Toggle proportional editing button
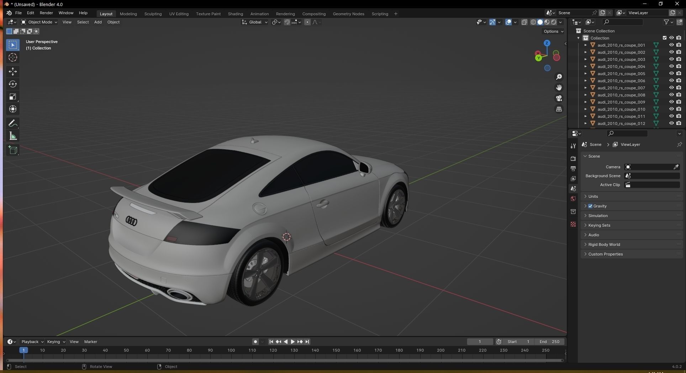 point(307,22)
